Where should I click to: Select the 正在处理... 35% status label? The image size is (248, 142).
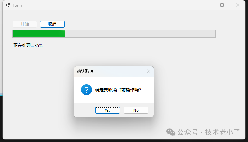(28, 46)
